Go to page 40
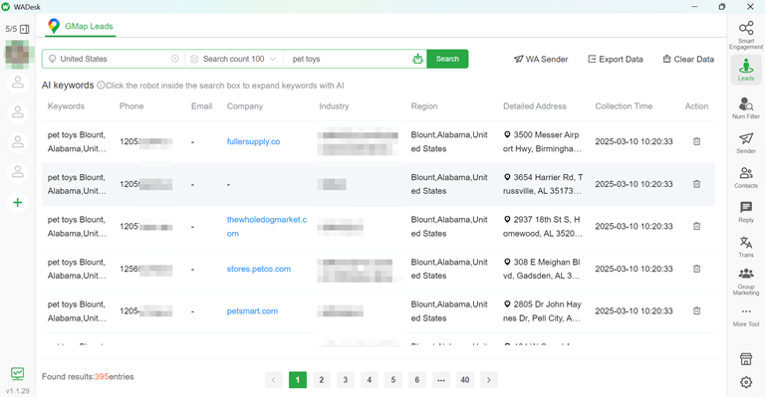Image resolution: width=765 pixels, height=397 pixels. 465,380
